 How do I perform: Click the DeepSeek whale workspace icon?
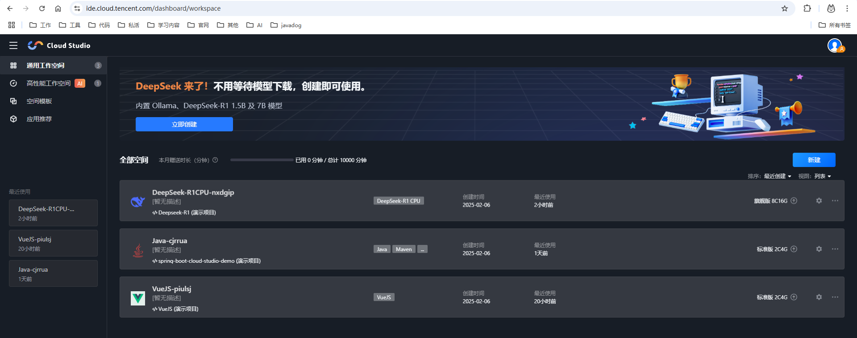click(138, 201)
